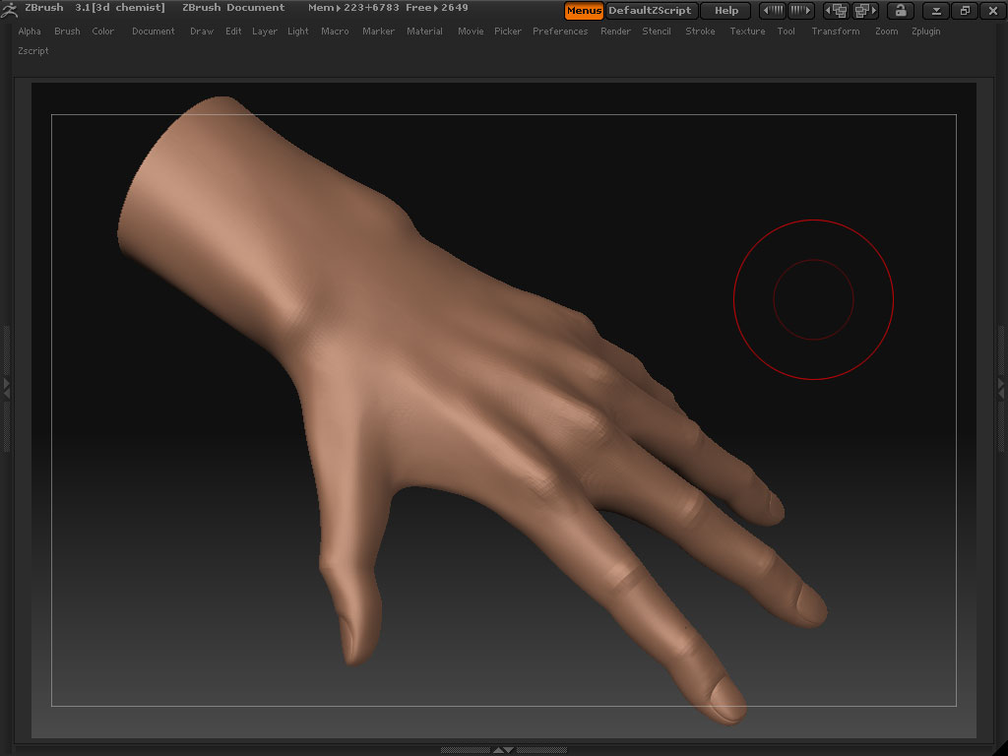1008x756 pixels.
Task: Open the Light menu
Action: (x=297, y=31)
